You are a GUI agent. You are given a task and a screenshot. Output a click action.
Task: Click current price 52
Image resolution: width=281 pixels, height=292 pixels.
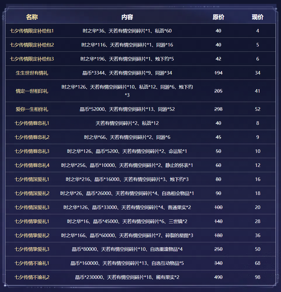[258, 109]
